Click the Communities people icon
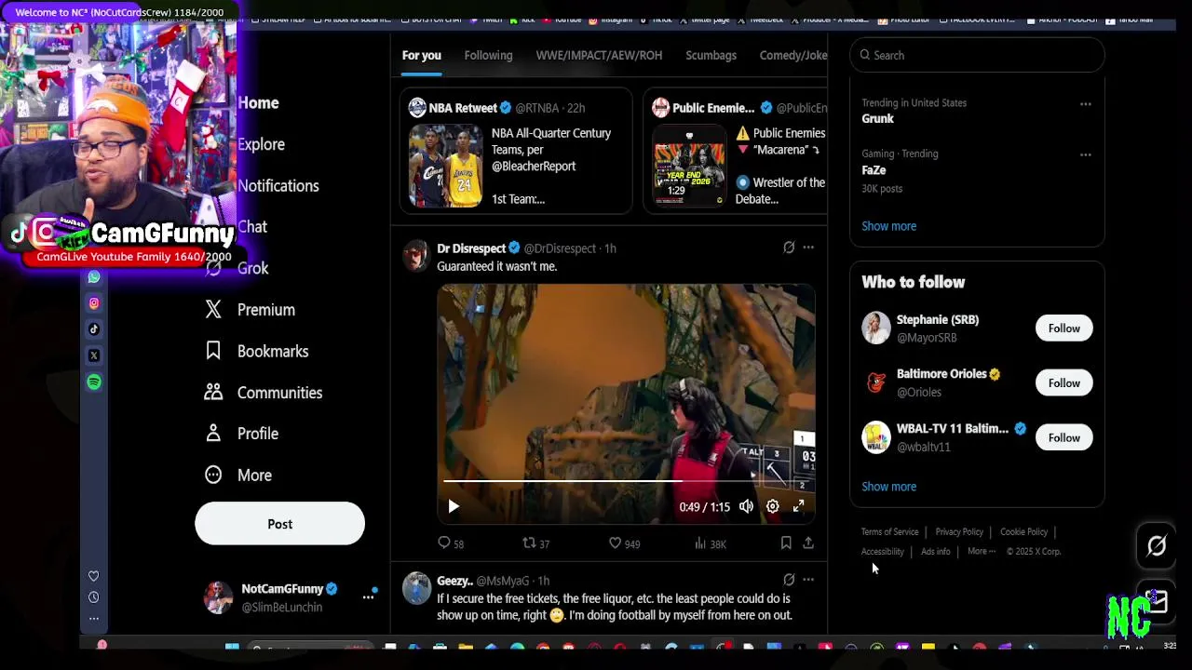1192x670 pixels. [x=213, y=392]
